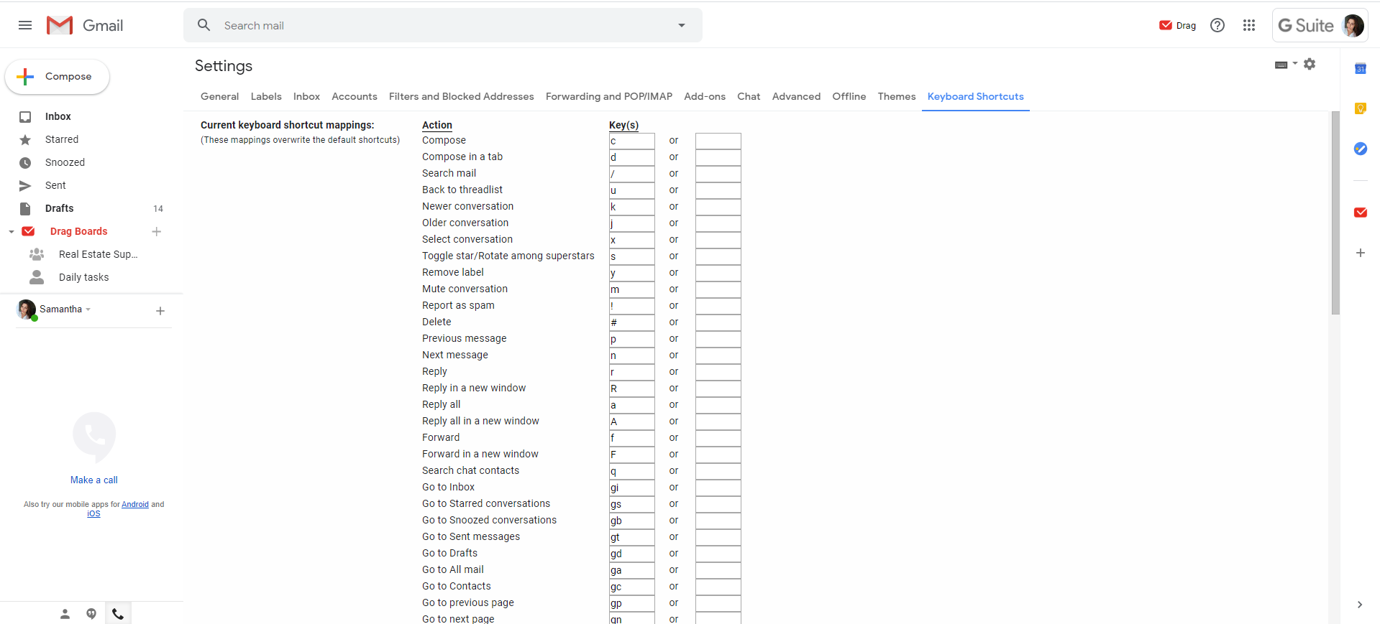The height and width of the screenshot is (624, 1380).
Task: Edit the Compose shortcut key field
Action: [632, 141]
